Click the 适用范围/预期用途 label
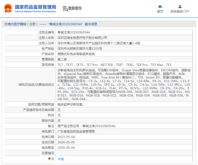The width and height of the screenshot is (198, 165). point(41,105)
